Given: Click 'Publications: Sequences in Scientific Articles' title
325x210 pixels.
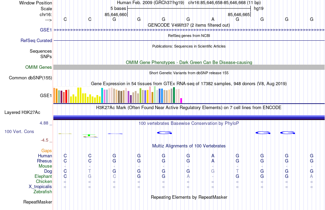Looking at the screenshot, I should [x=189, y=46].
